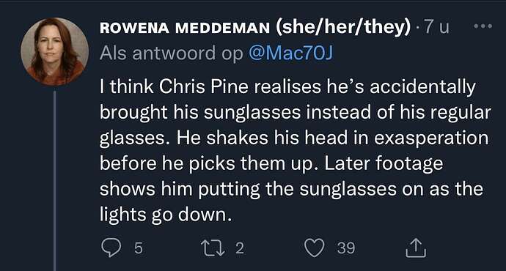The height and width of the screenshot is (271, 506).
Task: Click the retweet count 2
Action: [240, 248]
